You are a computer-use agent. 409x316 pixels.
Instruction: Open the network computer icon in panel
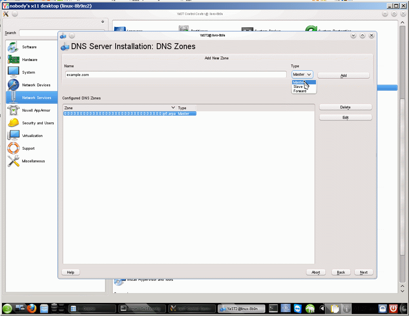pos(20,309)
